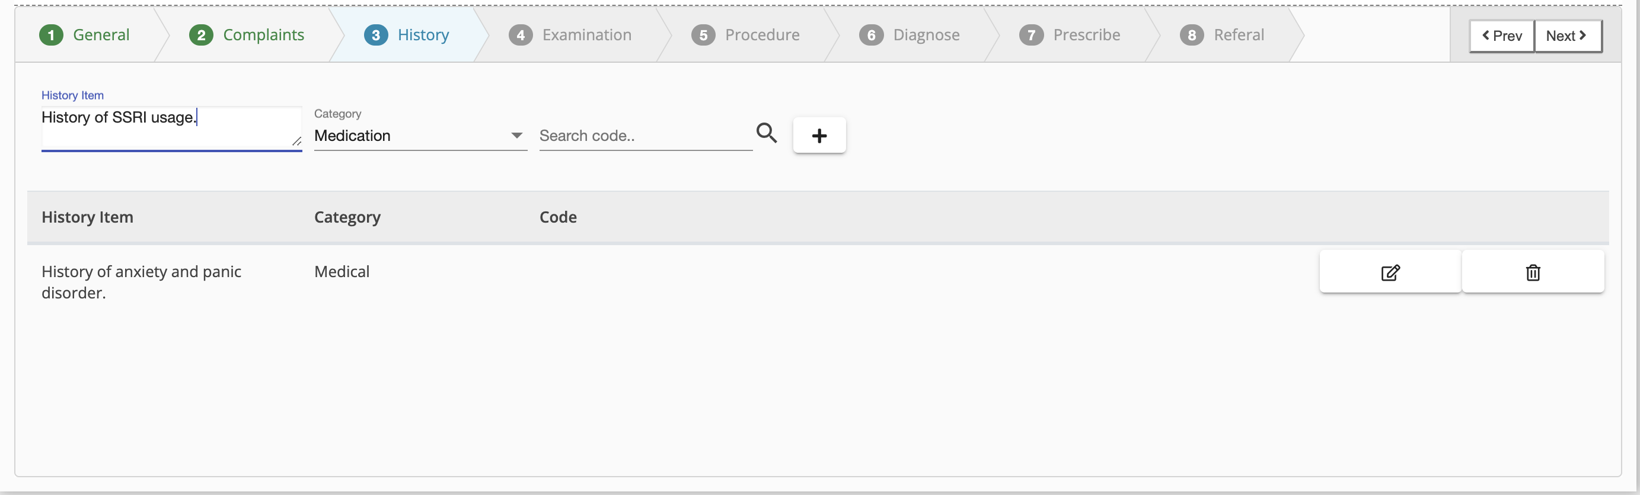This screenshot has height=495, width=1640.
Task: Click into the History Item text area
Action: [171, 128]
